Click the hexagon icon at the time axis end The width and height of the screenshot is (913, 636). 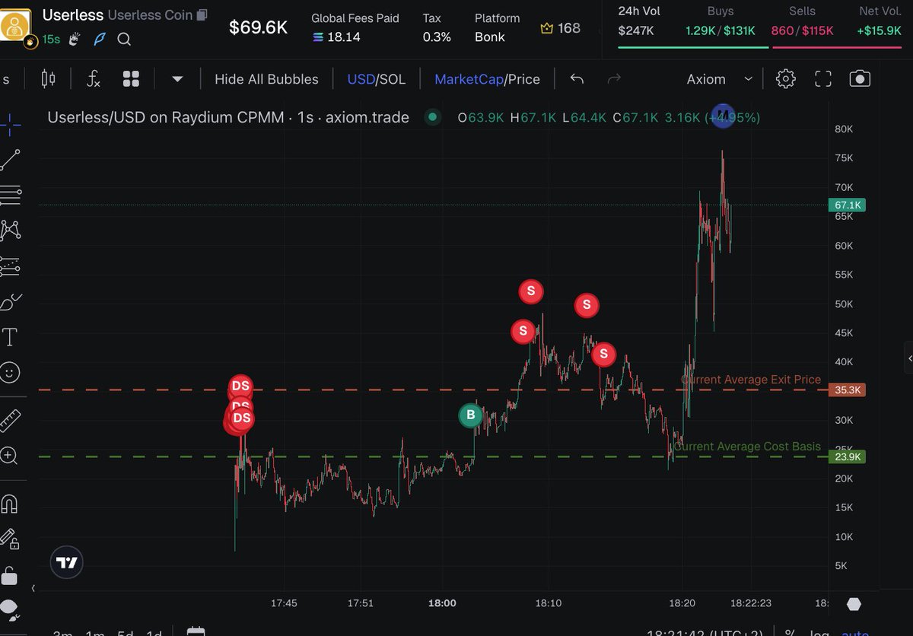(x=854, y=603)
